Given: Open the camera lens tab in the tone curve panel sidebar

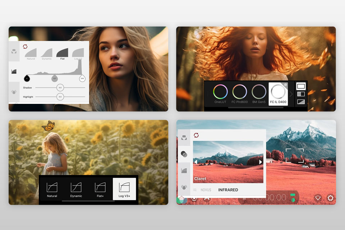Looking at the screenshot, I should click(14, 51).
